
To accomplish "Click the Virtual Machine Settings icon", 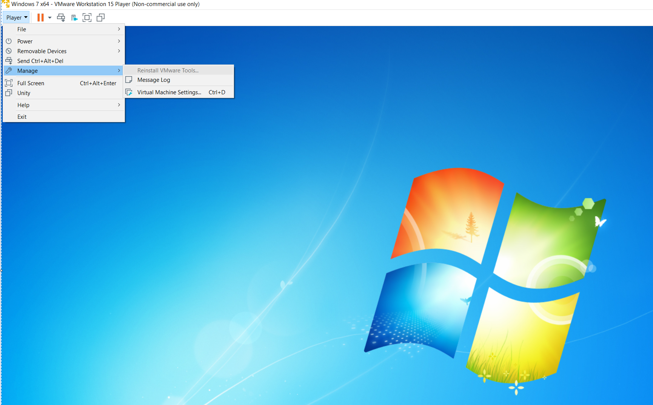I will [129, 92].
